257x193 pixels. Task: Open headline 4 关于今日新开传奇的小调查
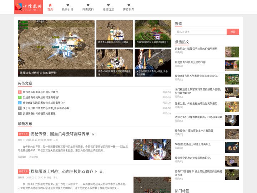click(46, 108)
